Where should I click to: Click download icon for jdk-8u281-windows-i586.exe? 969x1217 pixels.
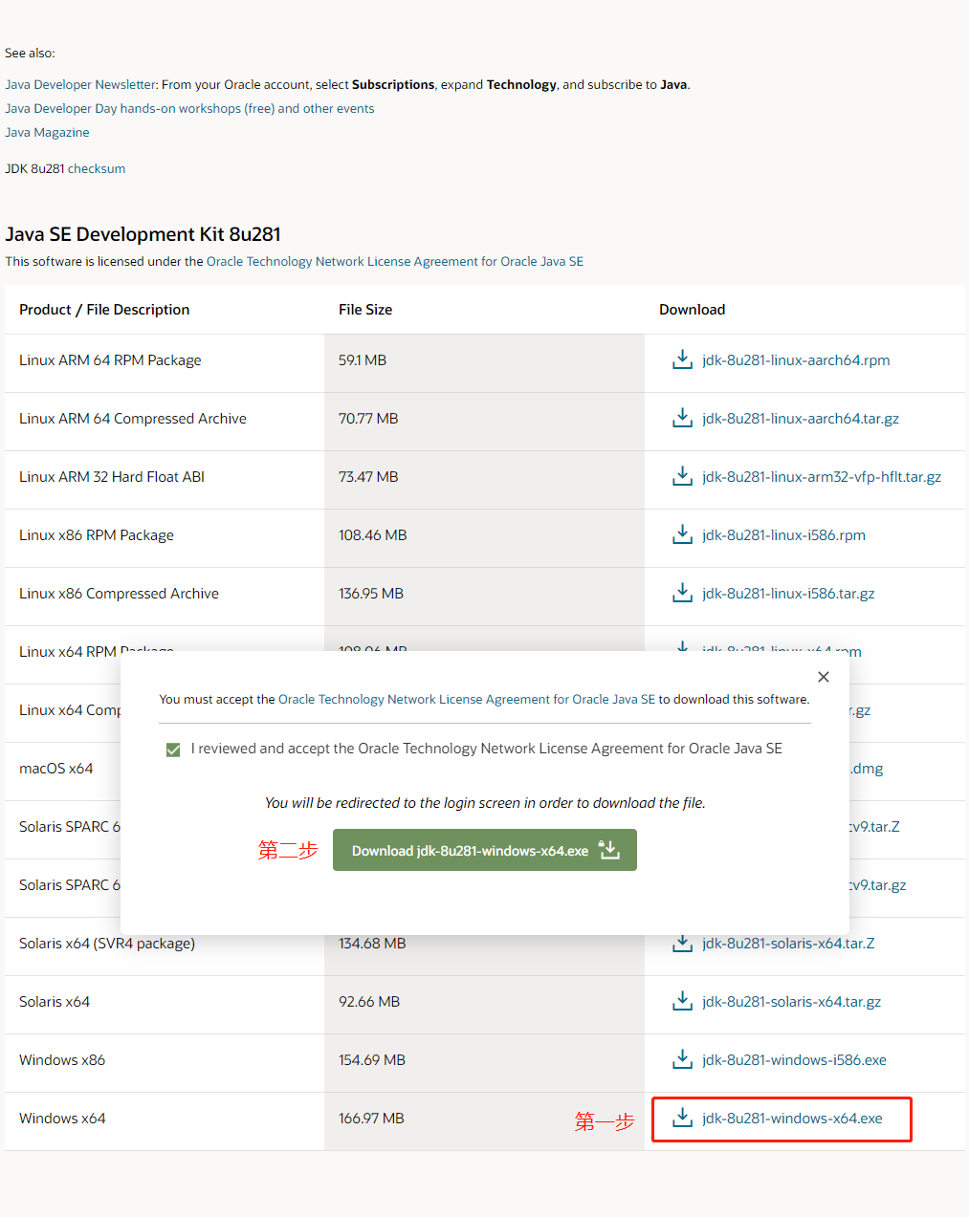[682, 1060]
